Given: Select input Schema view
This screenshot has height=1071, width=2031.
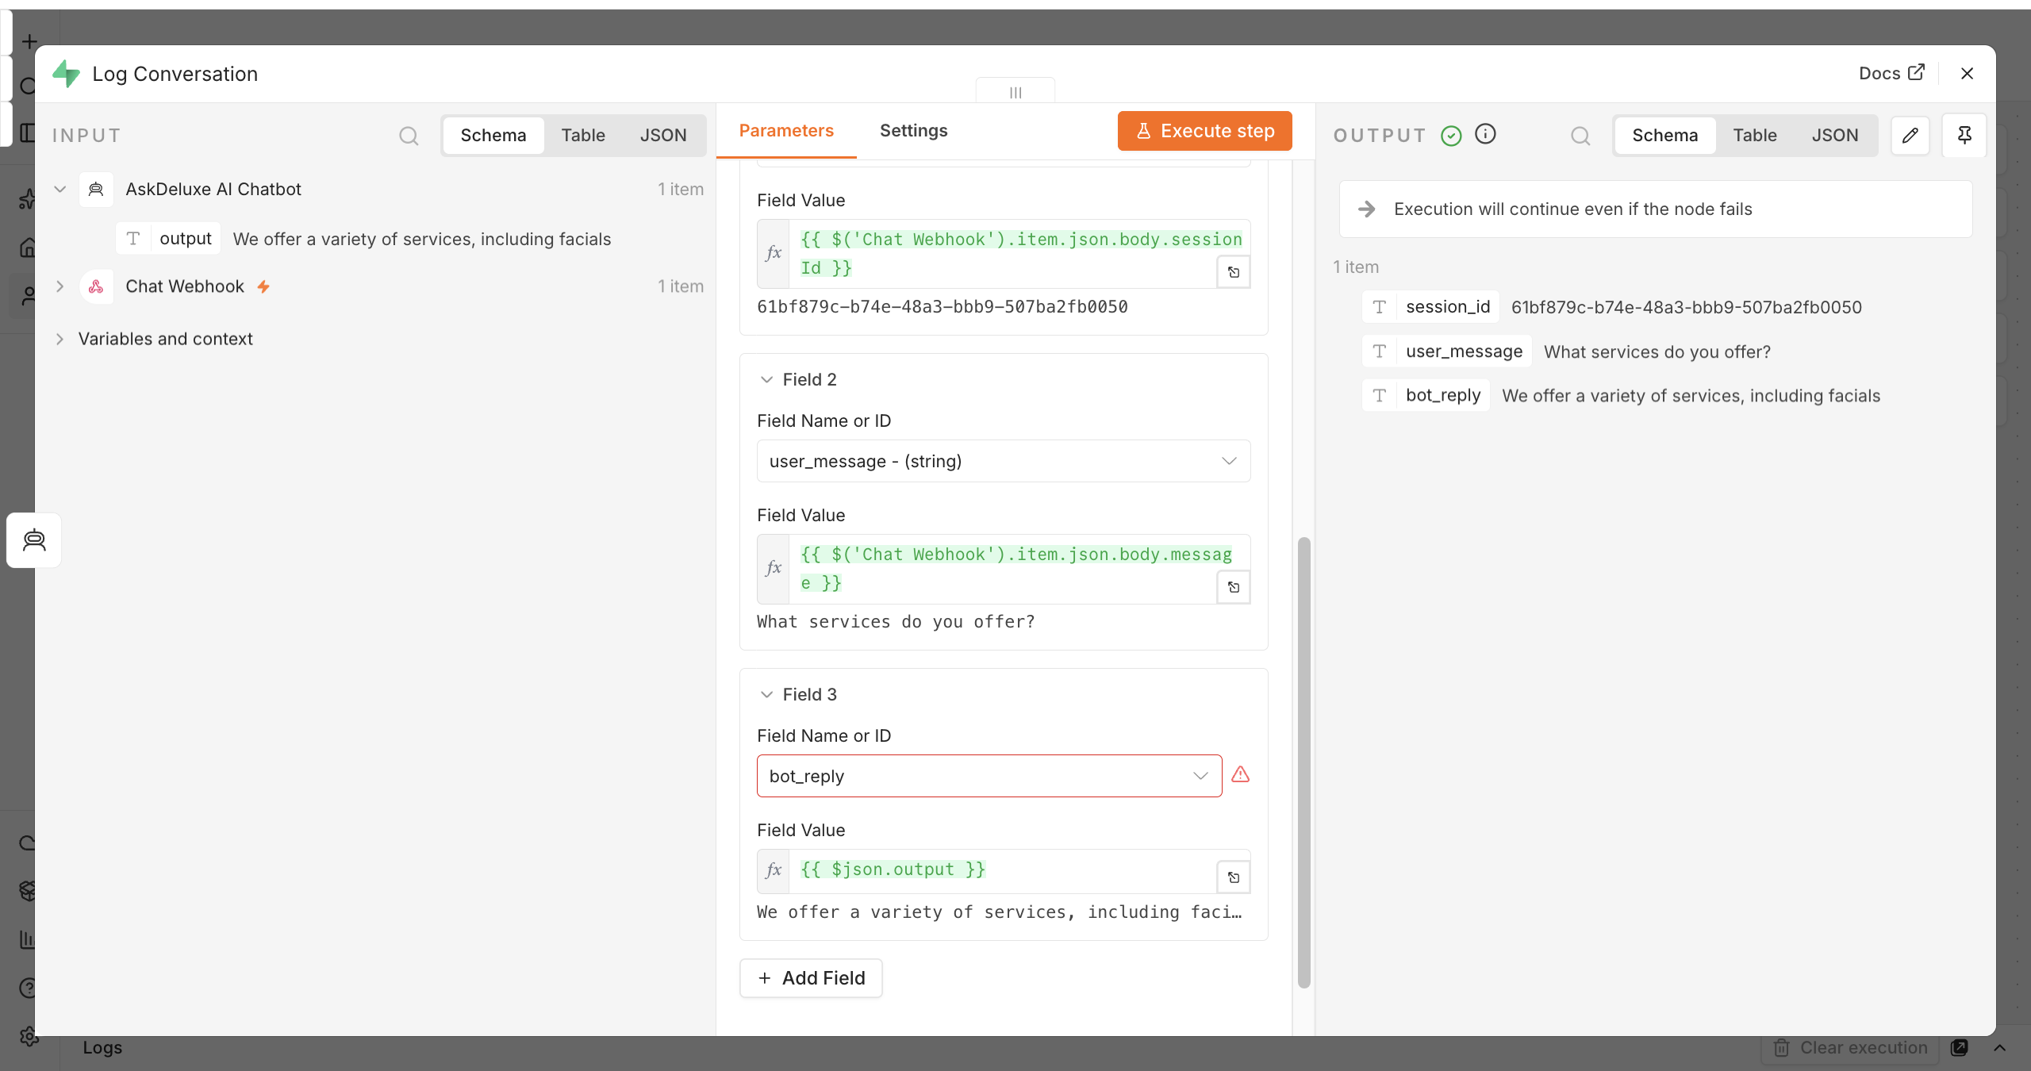Looking at the screenshot, I should 493,135.
